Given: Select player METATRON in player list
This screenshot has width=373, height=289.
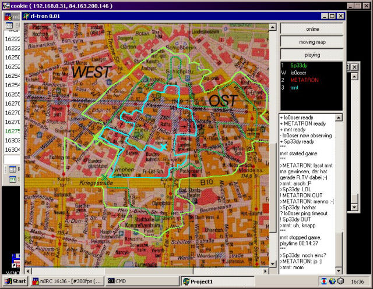Looking at the screenshot, I should [304, 80].
